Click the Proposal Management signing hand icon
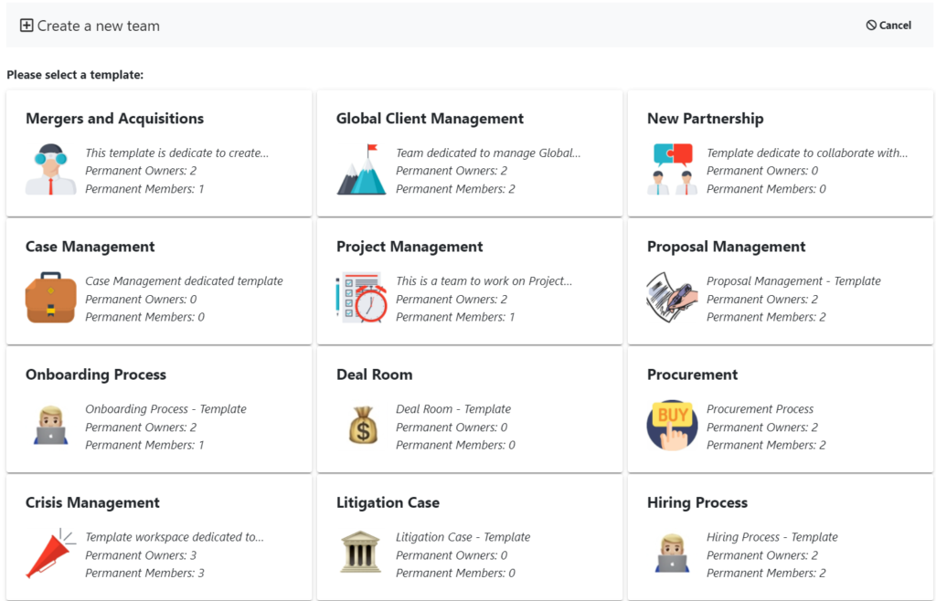 (x=672, y=298)
